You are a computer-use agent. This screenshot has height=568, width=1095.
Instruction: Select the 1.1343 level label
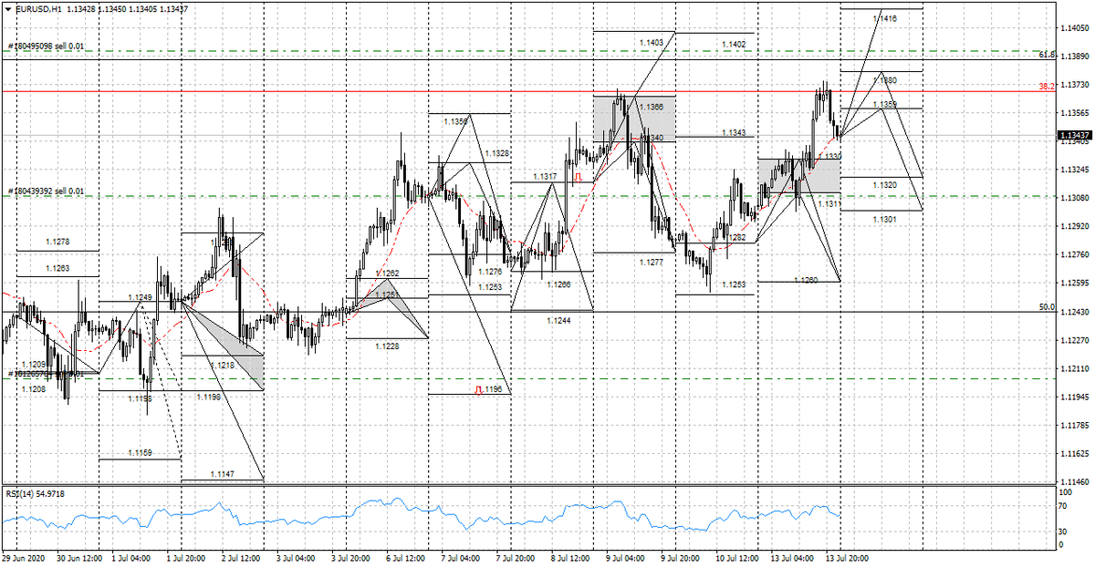(734, 133)
